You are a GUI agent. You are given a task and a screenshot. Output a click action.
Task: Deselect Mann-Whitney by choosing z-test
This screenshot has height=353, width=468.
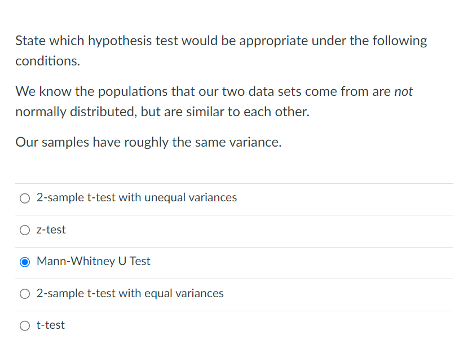click(x=25, y=230)
